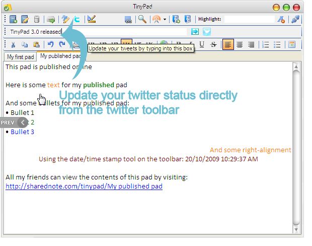Click the date stamp '20/10/2009 10:29:37 AM'
This screenshot has width=312, height=246.
pos(221,159)
